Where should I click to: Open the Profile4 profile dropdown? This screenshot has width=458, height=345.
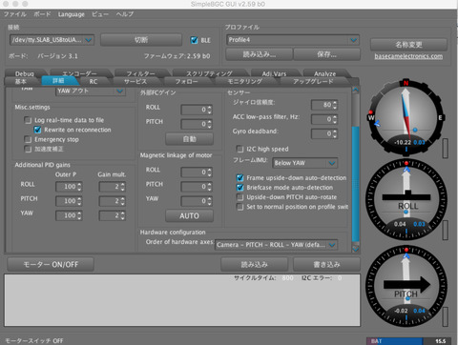pos(293,40)
